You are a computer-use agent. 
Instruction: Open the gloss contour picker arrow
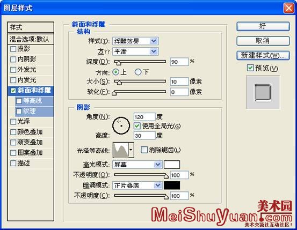pos(131,150)
